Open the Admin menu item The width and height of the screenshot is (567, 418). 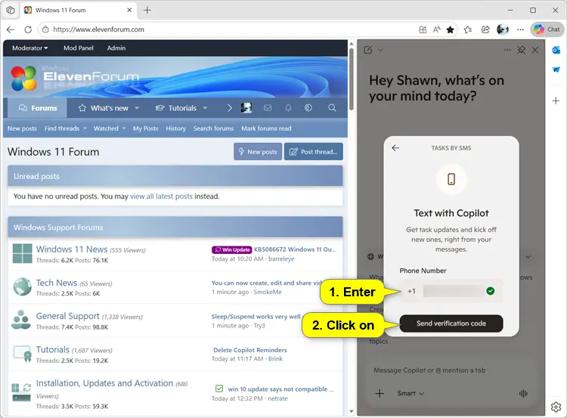pyautogui.click(x=116, y=48)
